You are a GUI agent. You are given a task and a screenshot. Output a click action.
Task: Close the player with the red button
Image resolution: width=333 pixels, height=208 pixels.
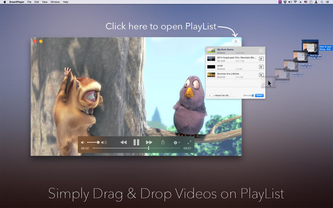click(35, 41)
